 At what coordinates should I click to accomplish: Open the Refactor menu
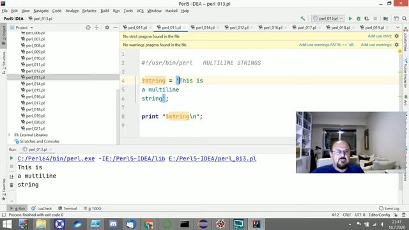89,11
